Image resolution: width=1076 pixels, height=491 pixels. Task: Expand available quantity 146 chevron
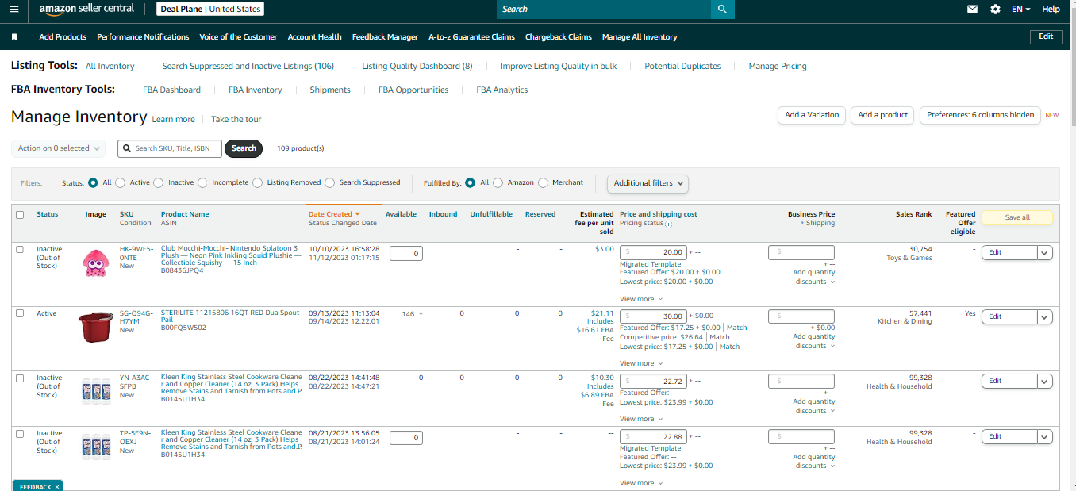pos(421,314)
